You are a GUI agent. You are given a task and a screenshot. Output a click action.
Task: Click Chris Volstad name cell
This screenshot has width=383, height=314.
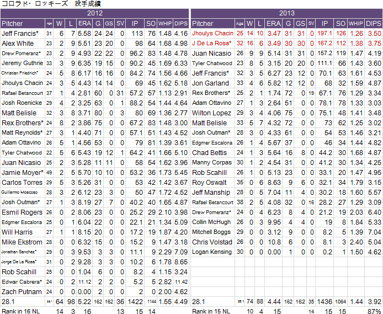tap(212, 242)
